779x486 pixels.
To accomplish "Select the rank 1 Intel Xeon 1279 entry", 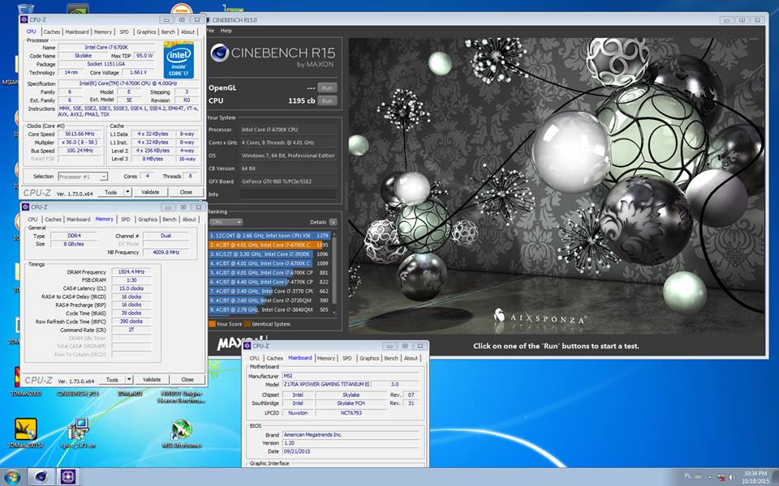I will coord(269,236).
